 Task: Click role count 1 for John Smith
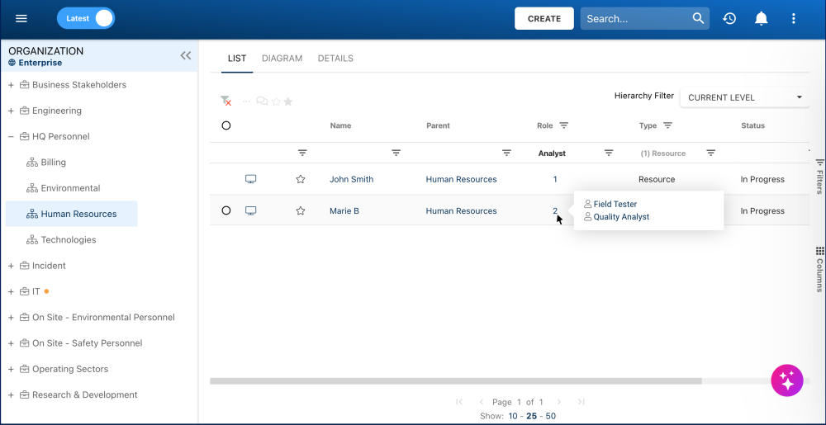555,179
